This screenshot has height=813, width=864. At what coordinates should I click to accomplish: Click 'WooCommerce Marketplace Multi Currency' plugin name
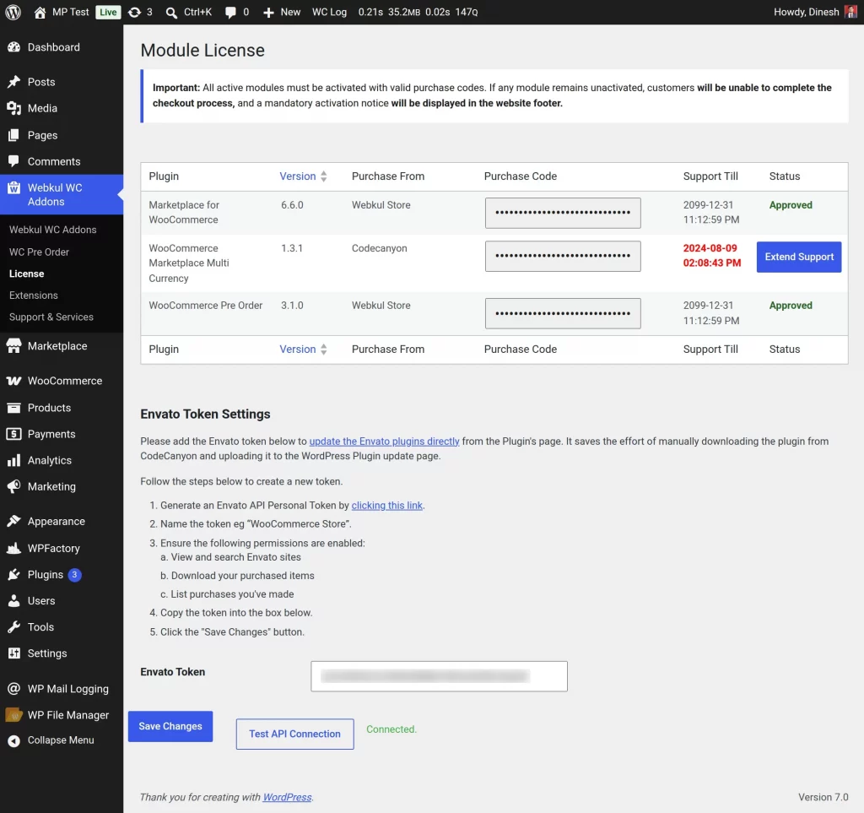[189, 263]
